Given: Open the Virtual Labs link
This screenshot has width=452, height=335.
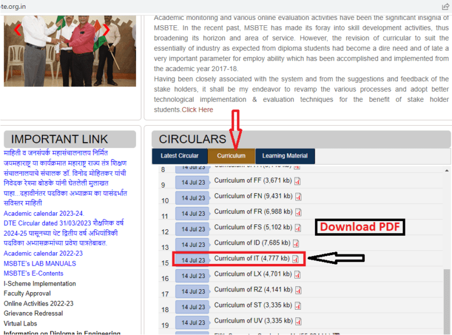Looking at the screenshot, I should click(x=21, y=323).
